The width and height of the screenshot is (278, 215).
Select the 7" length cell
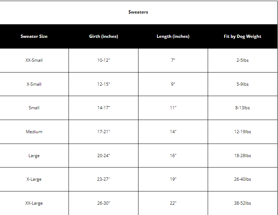173,60
